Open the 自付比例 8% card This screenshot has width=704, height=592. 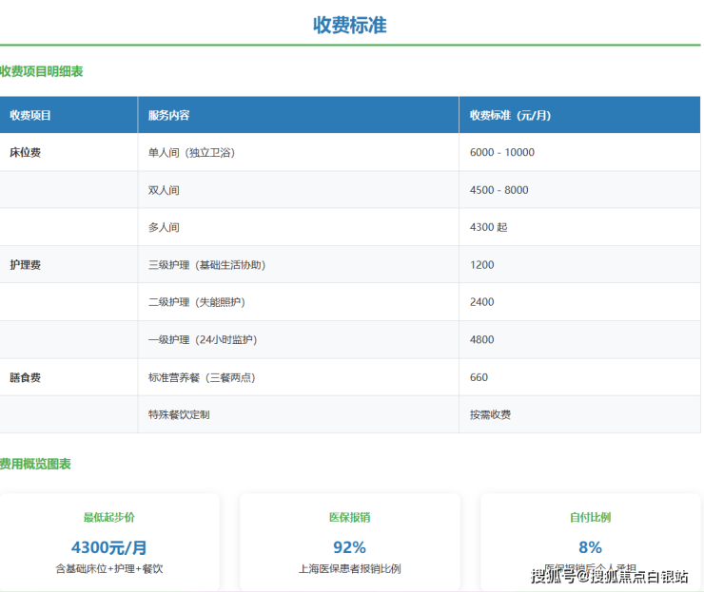coord(590,542)
